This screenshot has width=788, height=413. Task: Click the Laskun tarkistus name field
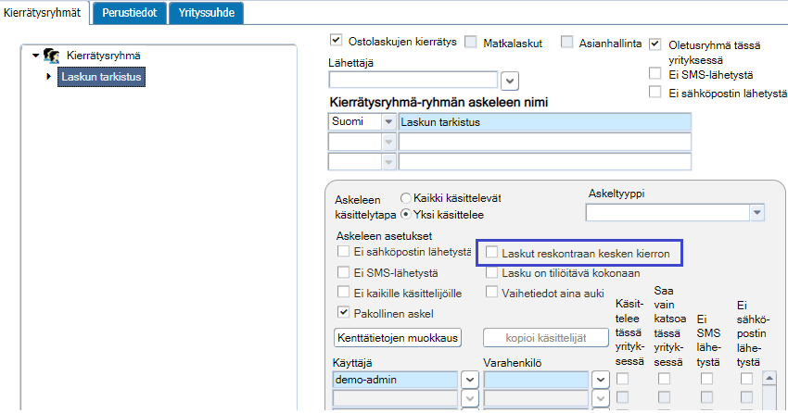[x=545, y=122]
